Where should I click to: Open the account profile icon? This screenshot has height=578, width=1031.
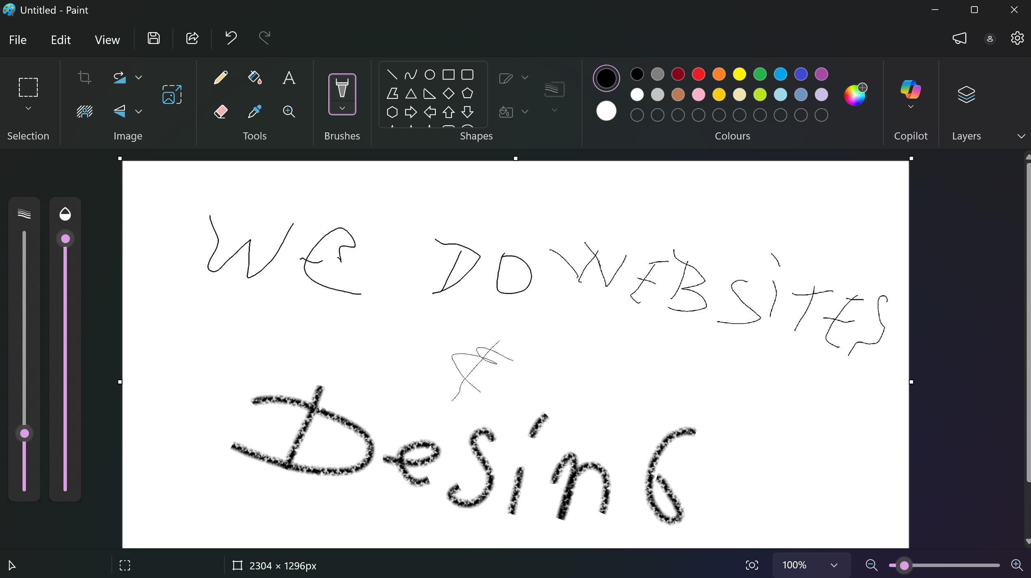pos(990,39)
